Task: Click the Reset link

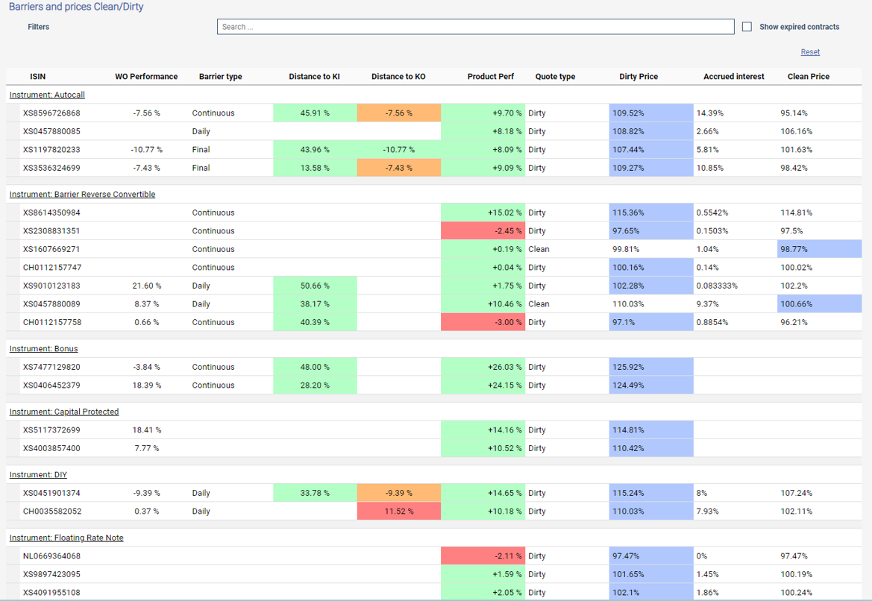Action: click(810, 51)
